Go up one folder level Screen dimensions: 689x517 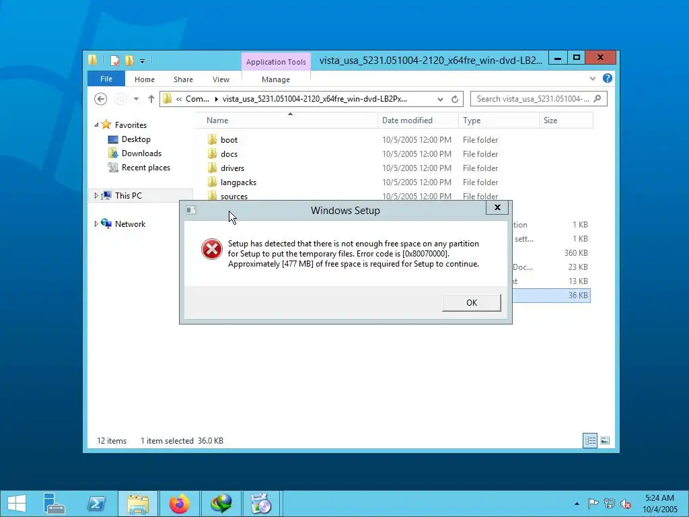pyautogui.click(x=151, y=99)
